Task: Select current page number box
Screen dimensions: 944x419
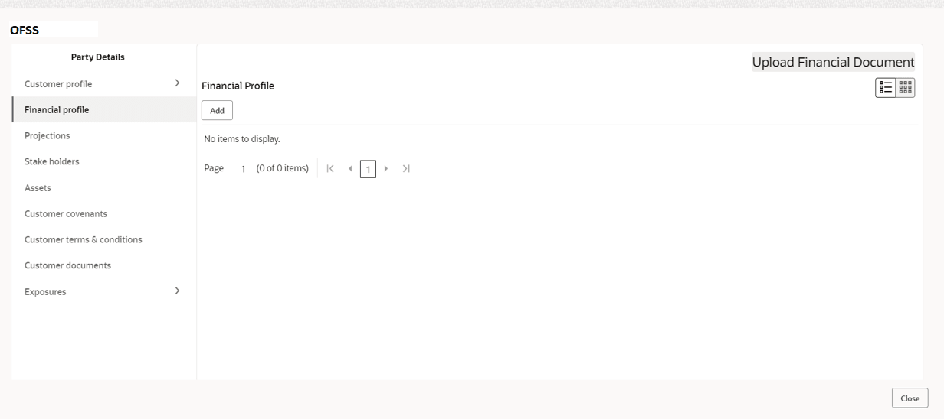Action: click(x=368, y=170)
